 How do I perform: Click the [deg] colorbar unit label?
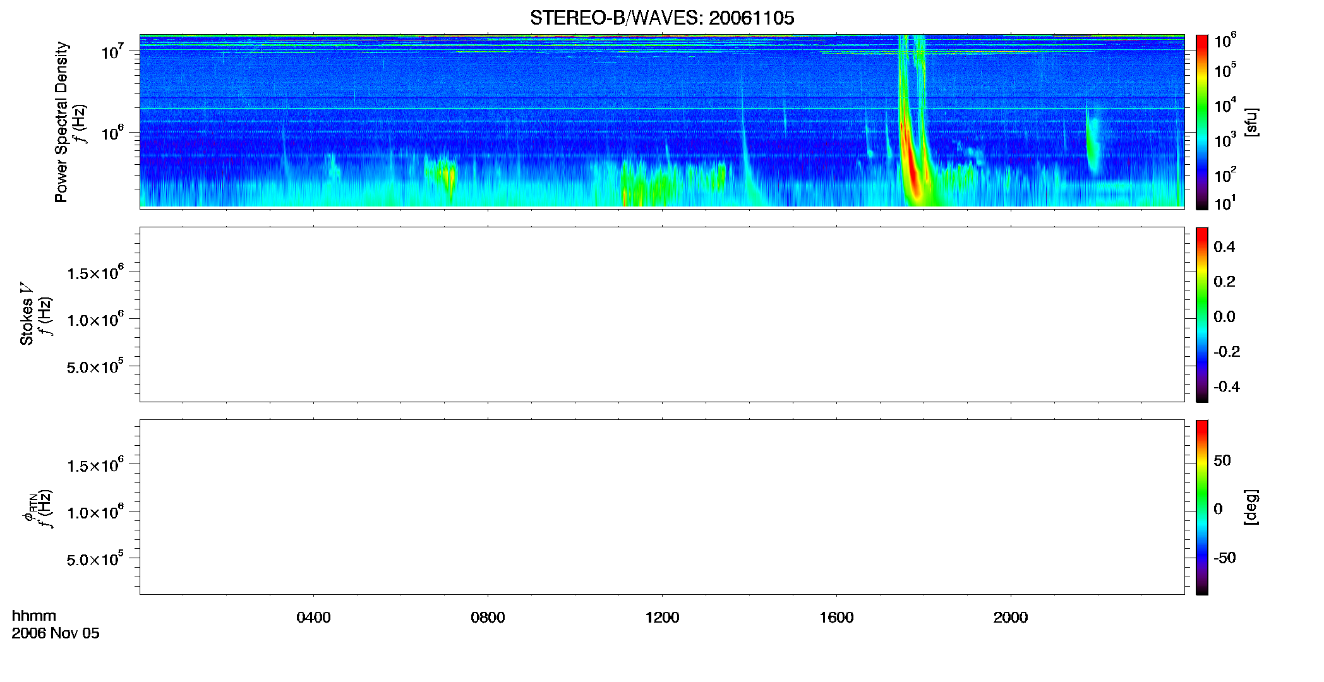tap(1251, 507)
